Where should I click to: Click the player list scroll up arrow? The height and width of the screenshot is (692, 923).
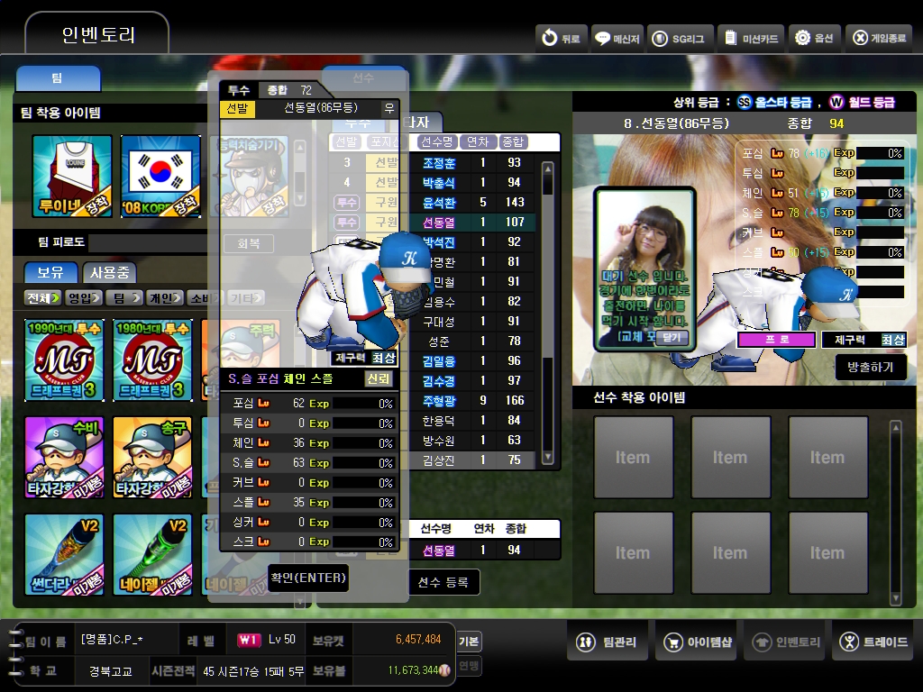[x=547, y=168]
